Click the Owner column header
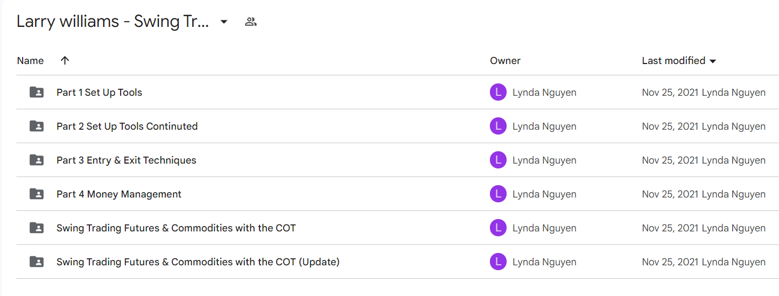779x296 pixels. (505, 61)
